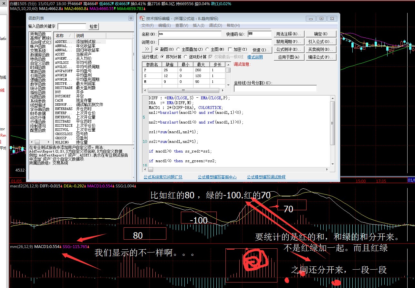This screenshot has width=415, height=288.
Task: Select 交易系统 category
Action: pos(38,51)
